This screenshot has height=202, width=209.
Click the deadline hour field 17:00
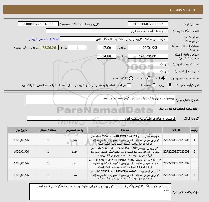[x=107, y=47]
